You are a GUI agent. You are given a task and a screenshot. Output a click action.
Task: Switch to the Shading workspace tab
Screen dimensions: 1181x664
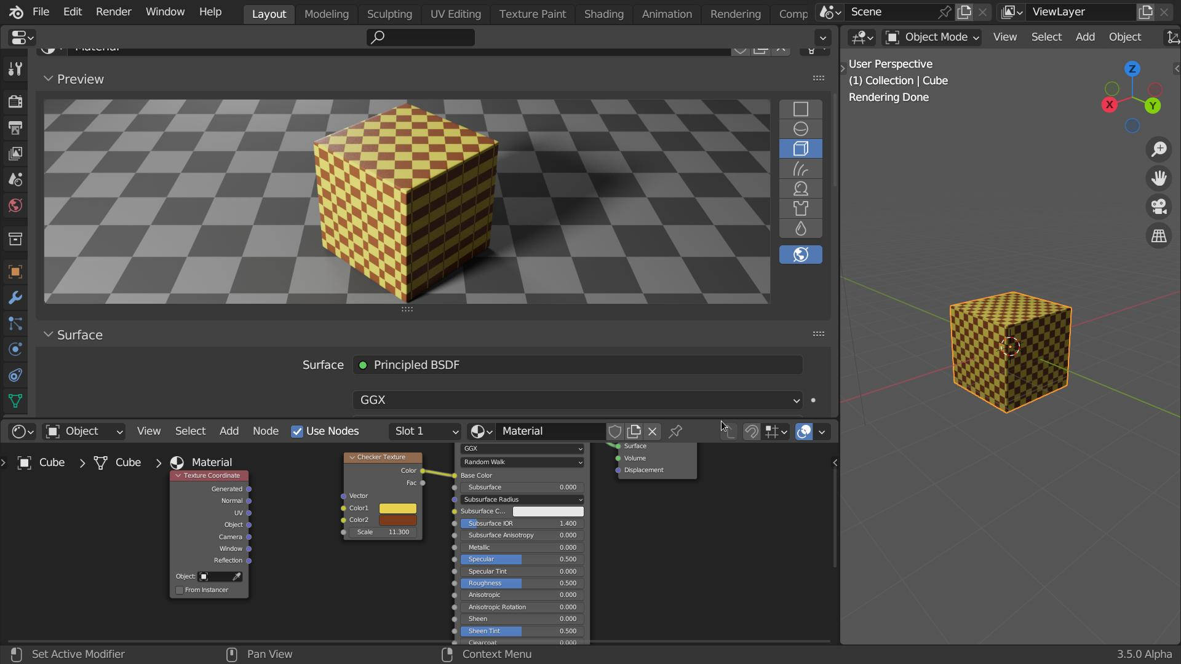(x=603, y=14)
